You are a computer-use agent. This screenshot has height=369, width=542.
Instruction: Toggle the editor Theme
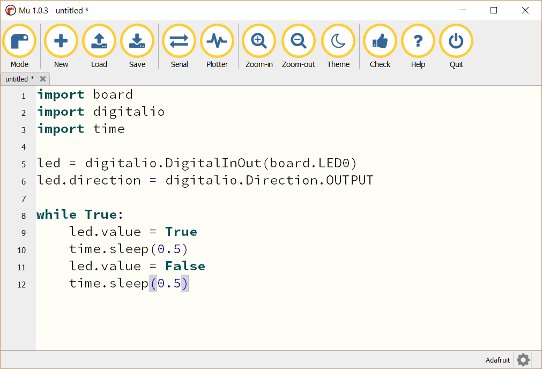[x=338, y=42]
